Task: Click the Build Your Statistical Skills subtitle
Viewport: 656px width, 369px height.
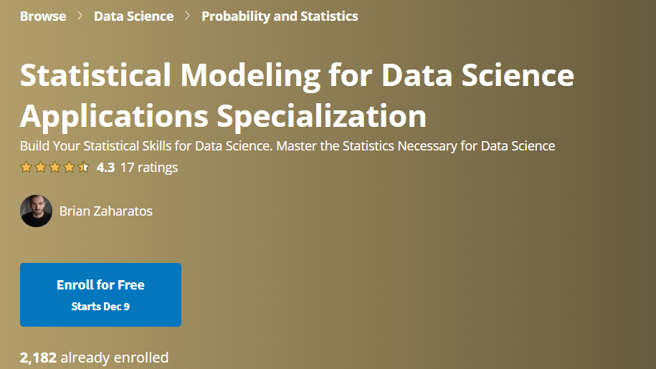Action: [287, 146]
